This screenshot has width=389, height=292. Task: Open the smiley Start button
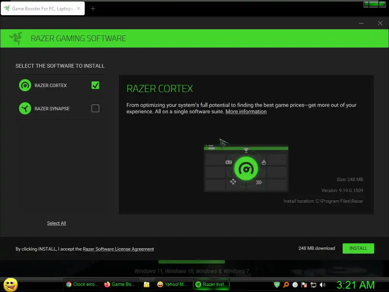[x=10, y=284]
